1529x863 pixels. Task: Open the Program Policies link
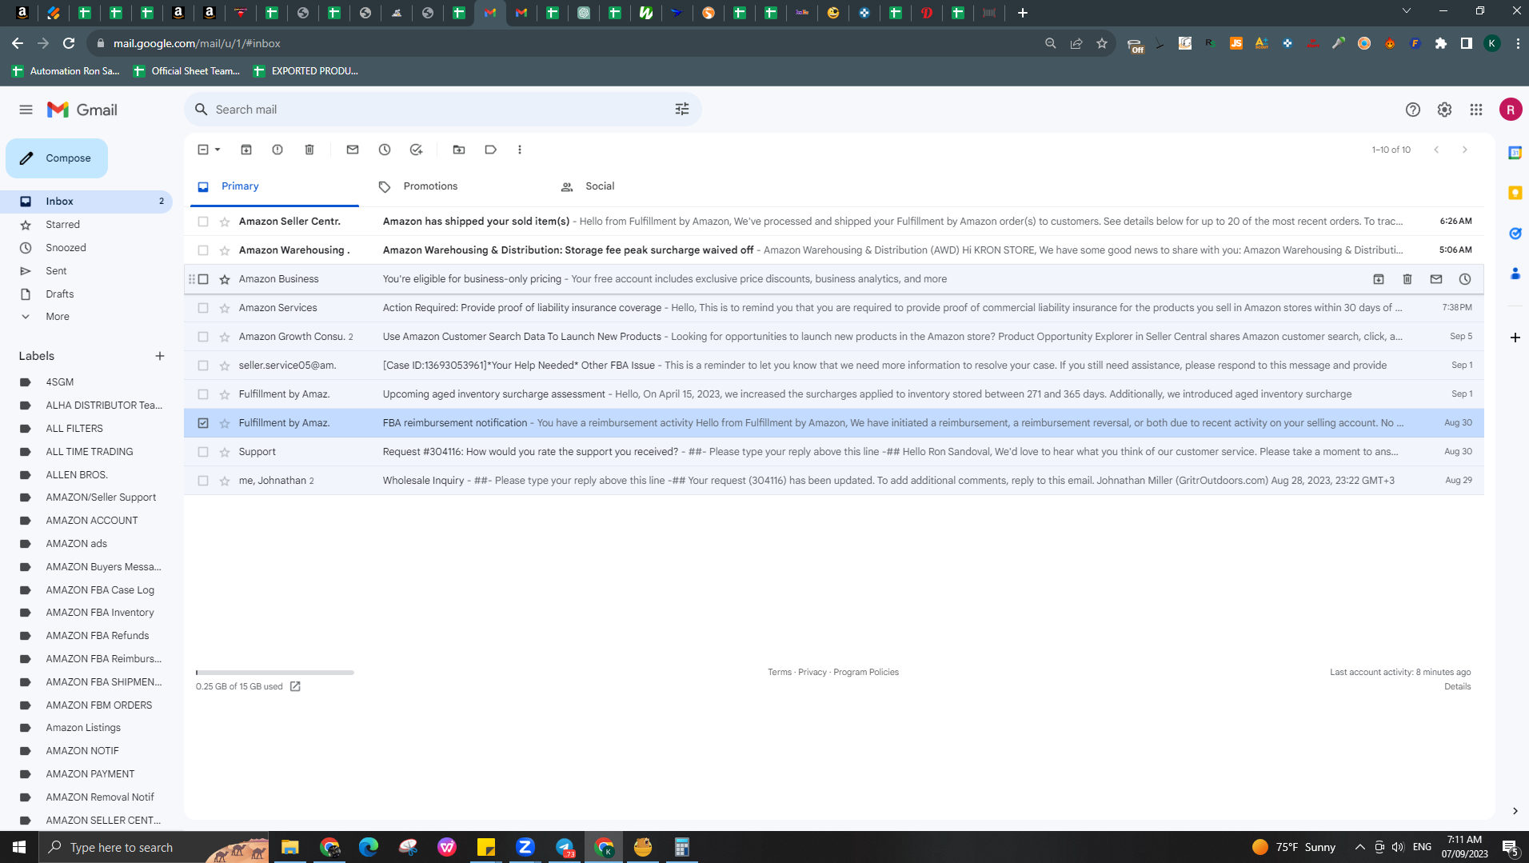click(x=866, y=673)
